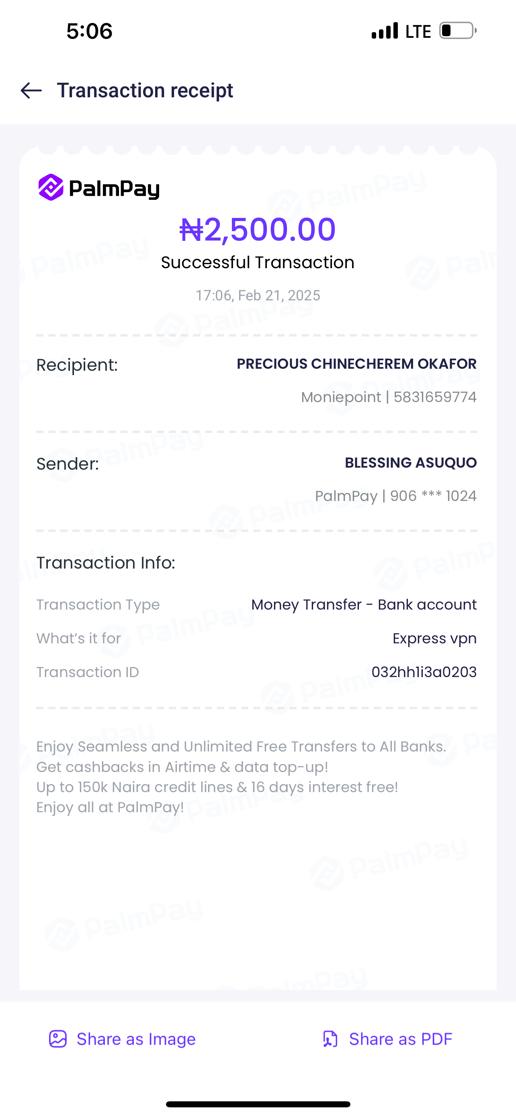Tap the image icon beside Share as Image
The height and width of the screenshot is (1117, 516).
point(57,1039)
